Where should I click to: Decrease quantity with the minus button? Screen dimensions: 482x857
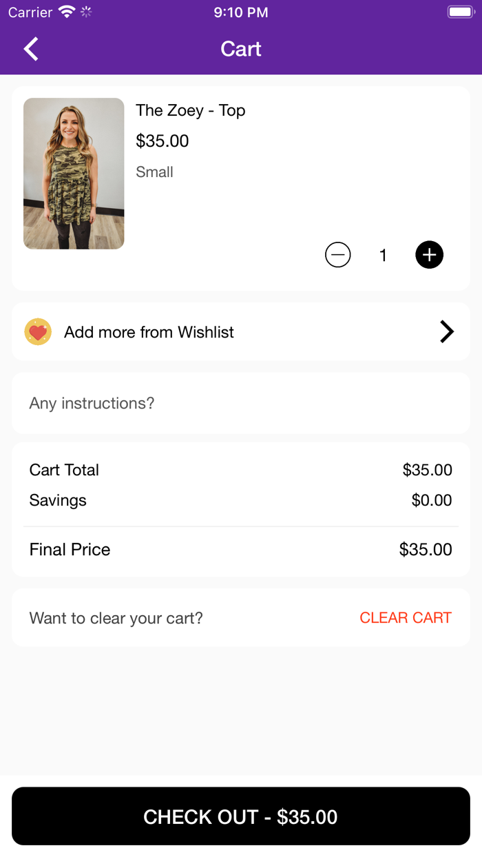[337, 255]
